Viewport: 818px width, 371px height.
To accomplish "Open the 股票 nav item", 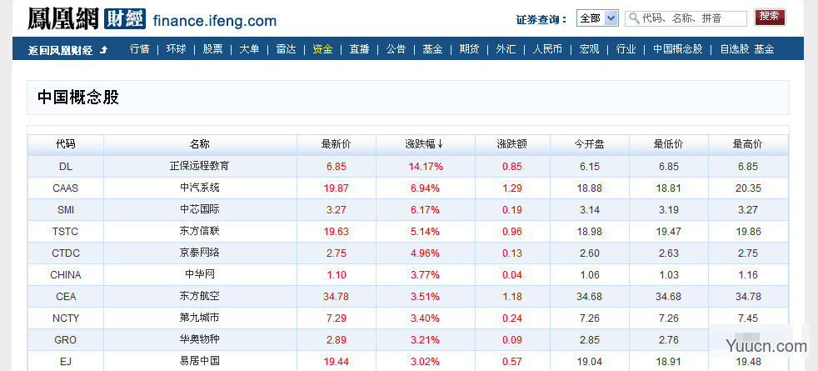I will coord(212,49).
